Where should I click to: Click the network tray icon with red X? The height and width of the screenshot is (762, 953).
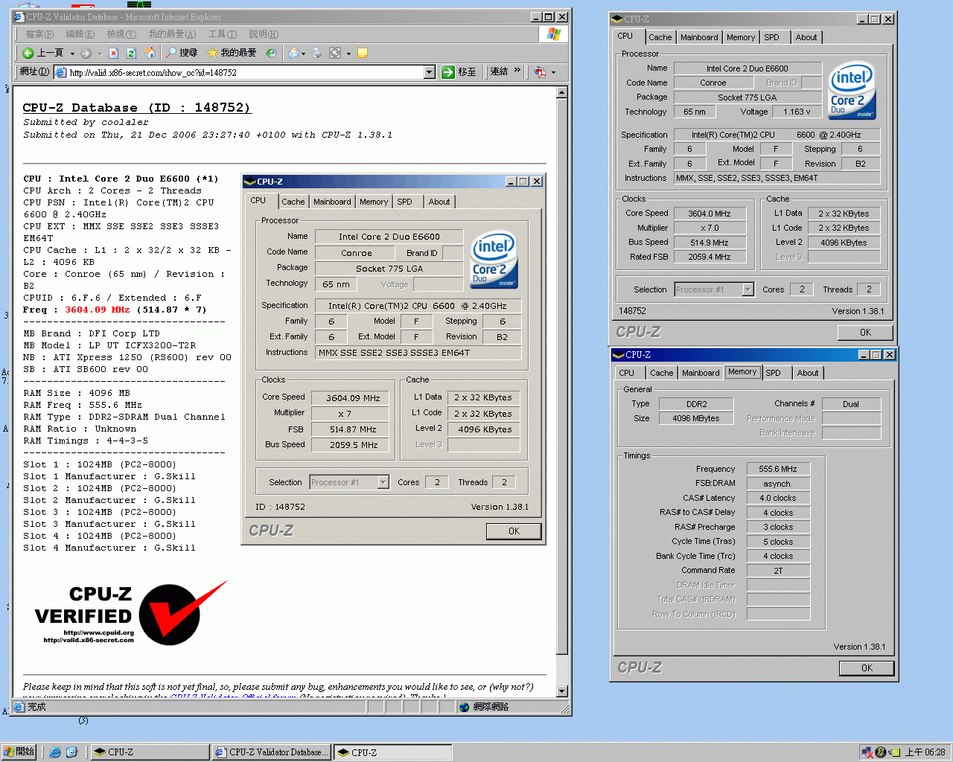pyautogui.click(x=867, y=752)
